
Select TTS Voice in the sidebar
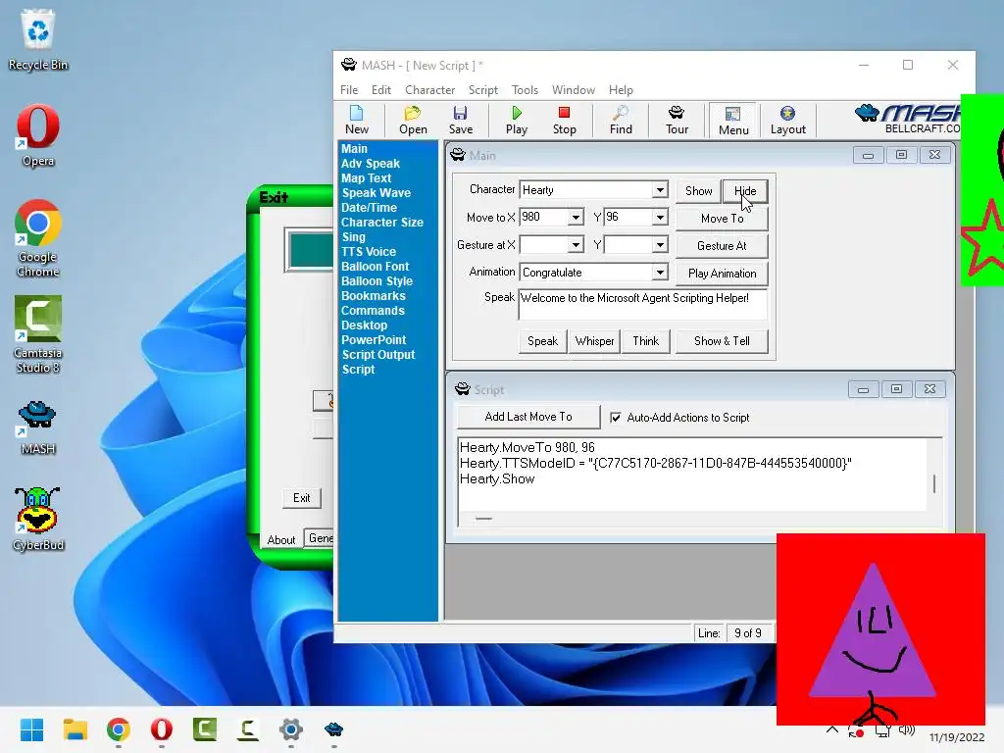click(369, 252)
